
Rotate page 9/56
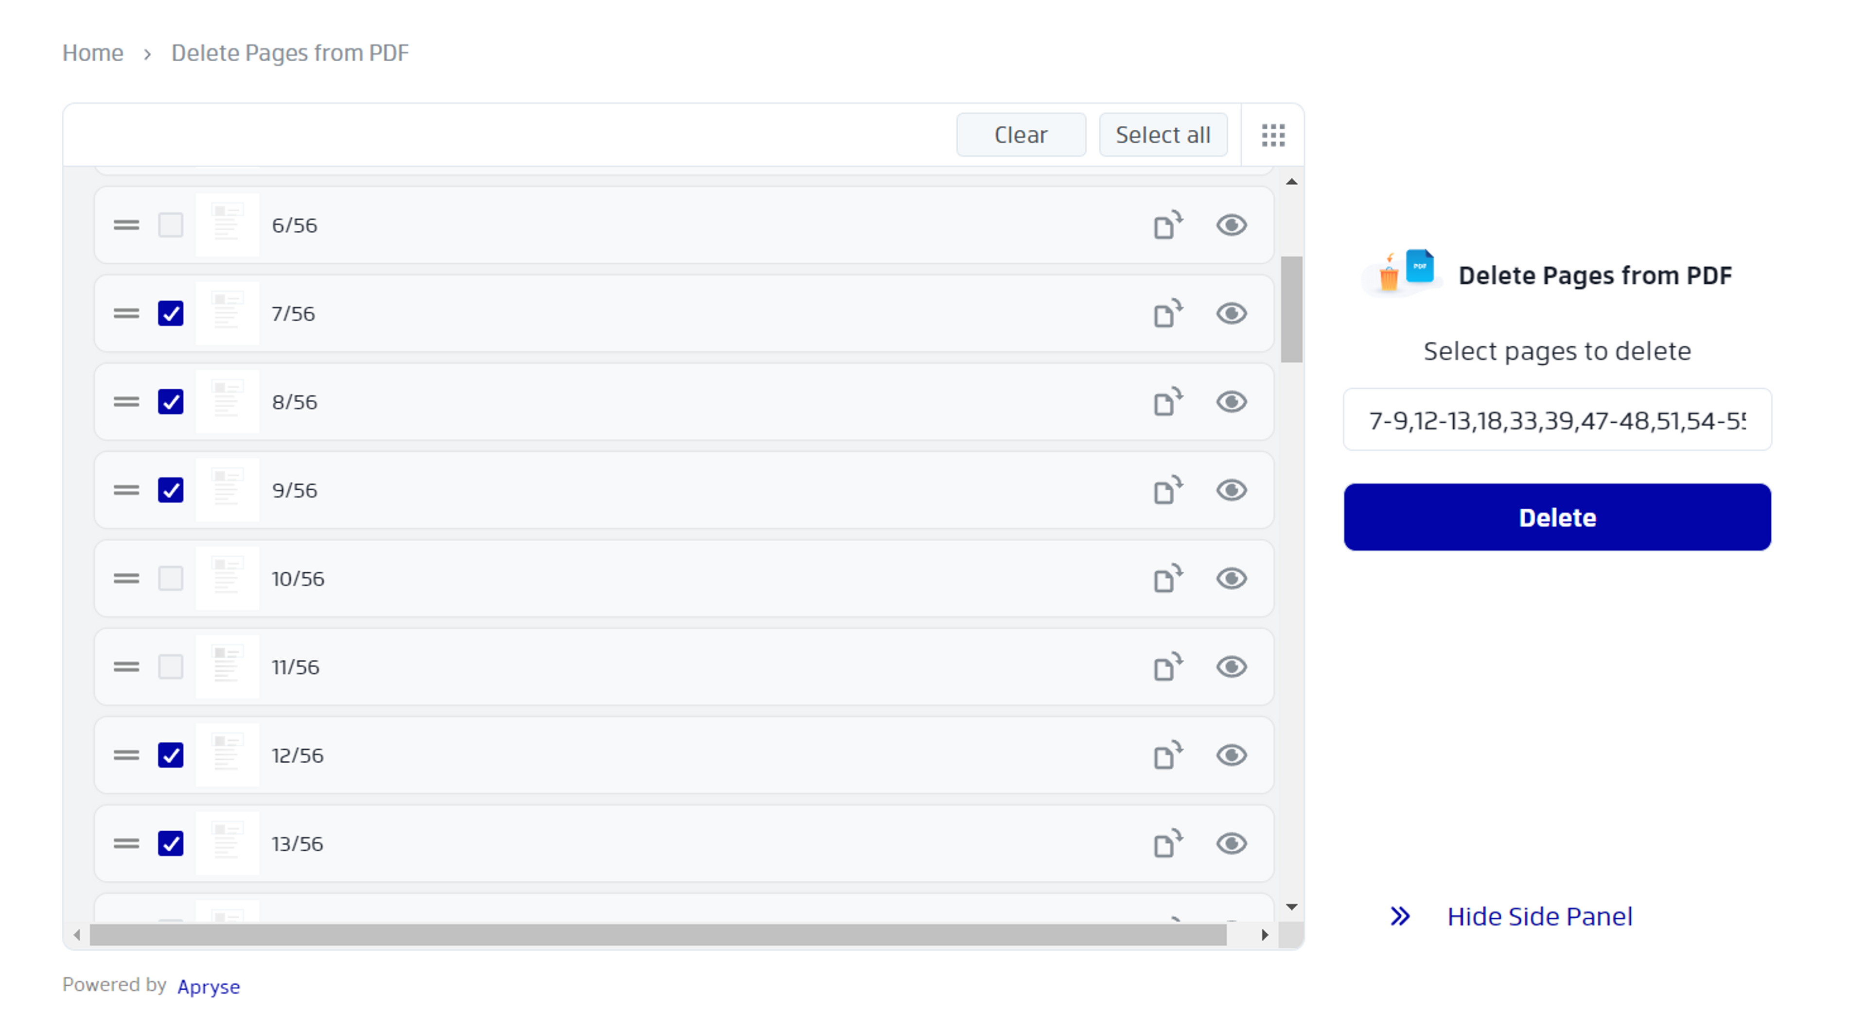click(1167, 490)
